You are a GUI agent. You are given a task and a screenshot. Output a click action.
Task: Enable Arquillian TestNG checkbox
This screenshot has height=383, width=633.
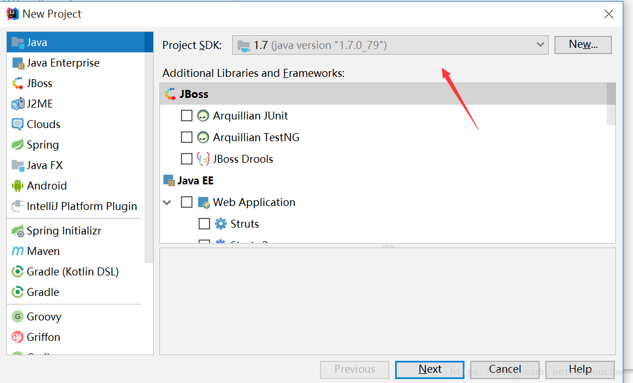coord(187,138)
